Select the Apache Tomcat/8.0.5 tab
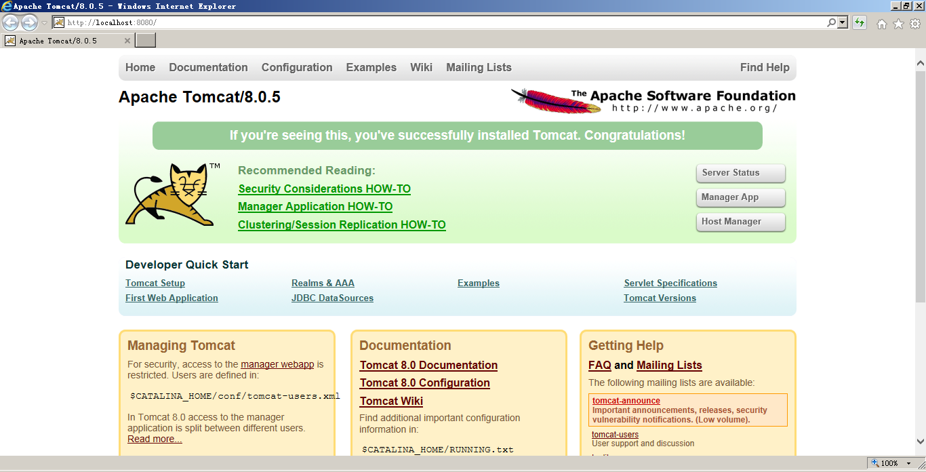Viewport: 926px width, 472px height. [x=67, y=41]
